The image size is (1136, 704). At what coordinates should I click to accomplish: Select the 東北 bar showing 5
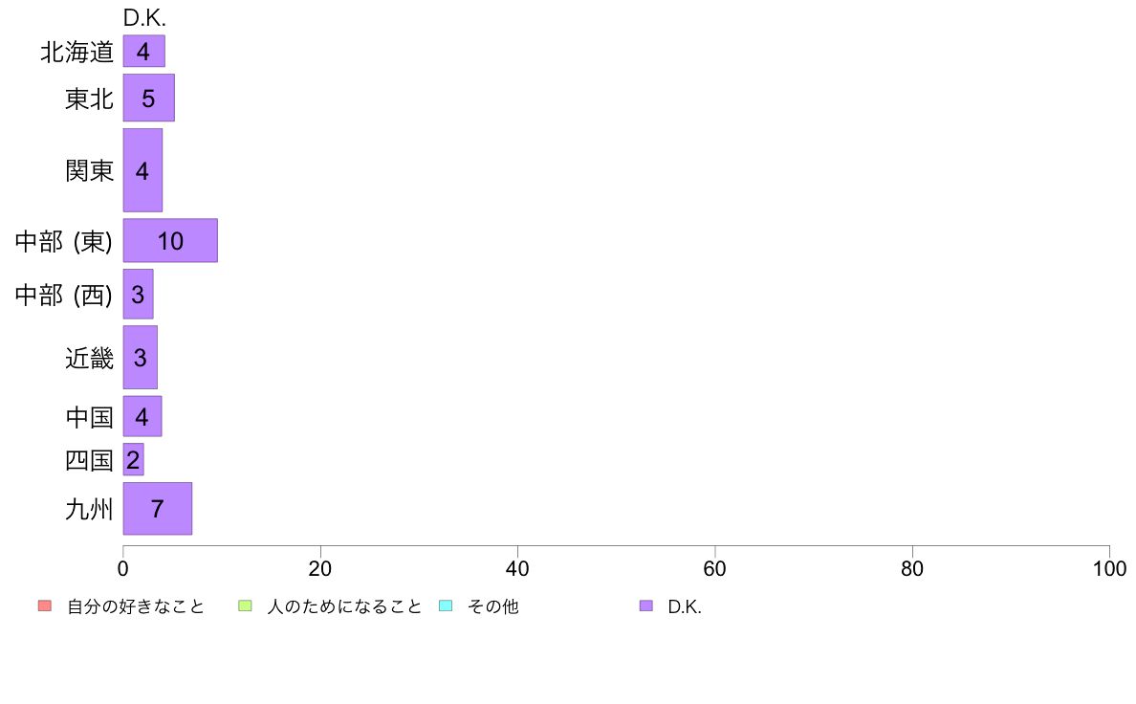[148, 98]
